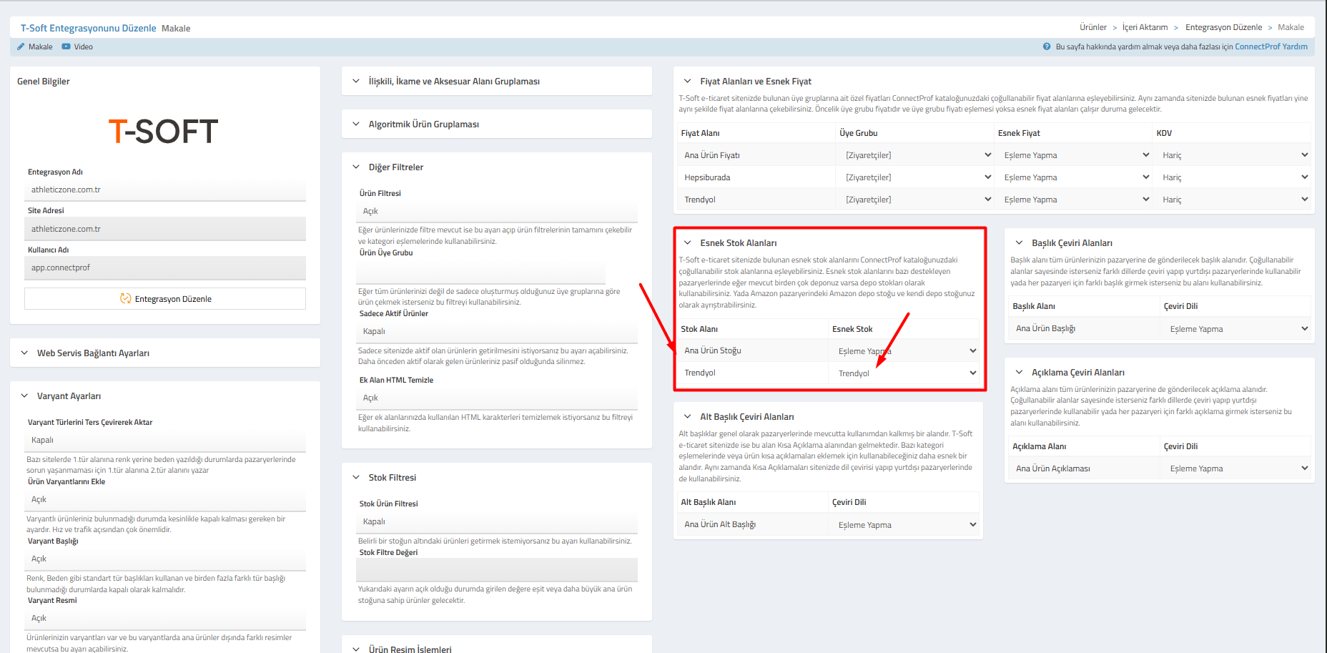Open KDV dropdown in Trendyol price row
The width and height of the screenshot is (1327, 653).
click(1233, 200)
